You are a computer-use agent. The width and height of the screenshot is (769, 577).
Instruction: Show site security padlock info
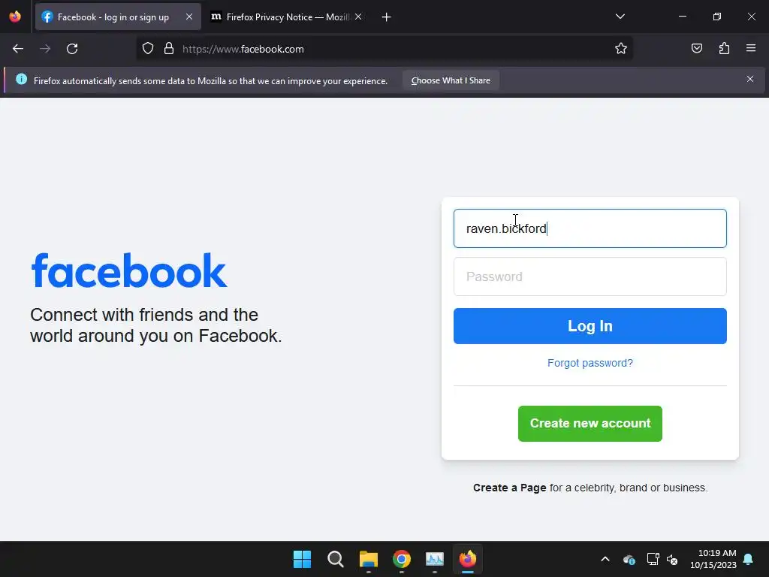pos(169,49)
